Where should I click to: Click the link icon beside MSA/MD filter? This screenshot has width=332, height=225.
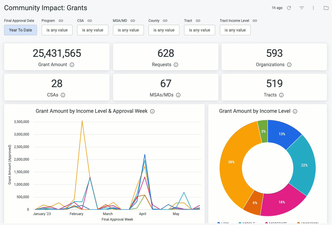coord(133,21)
